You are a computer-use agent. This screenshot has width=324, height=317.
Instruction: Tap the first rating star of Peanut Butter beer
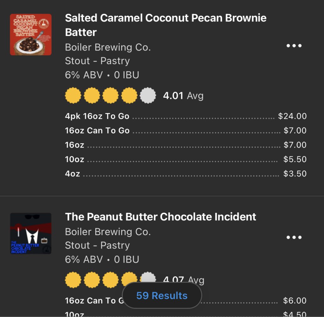pyautogui.click(x=73, y=279)
